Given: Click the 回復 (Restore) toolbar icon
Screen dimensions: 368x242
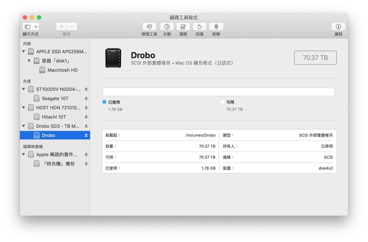Looking at the screenshot, I should click(x=199, y=27).
